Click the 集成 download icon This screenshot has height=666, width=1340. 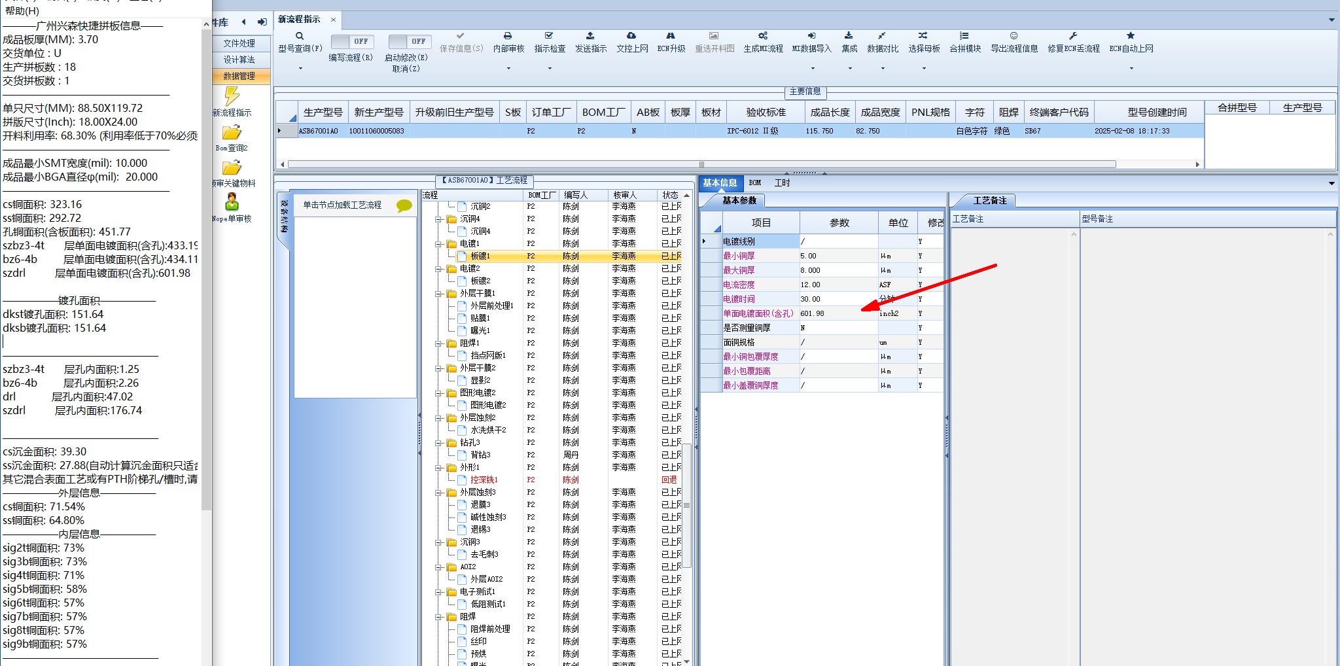[849, 36]
